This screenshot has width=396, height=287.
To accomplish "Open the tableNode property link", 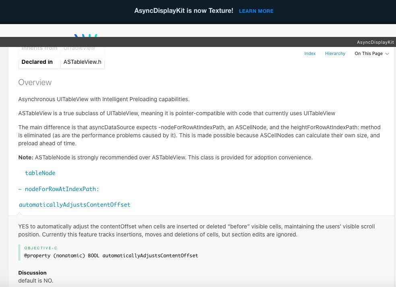I will coord(40,173).
